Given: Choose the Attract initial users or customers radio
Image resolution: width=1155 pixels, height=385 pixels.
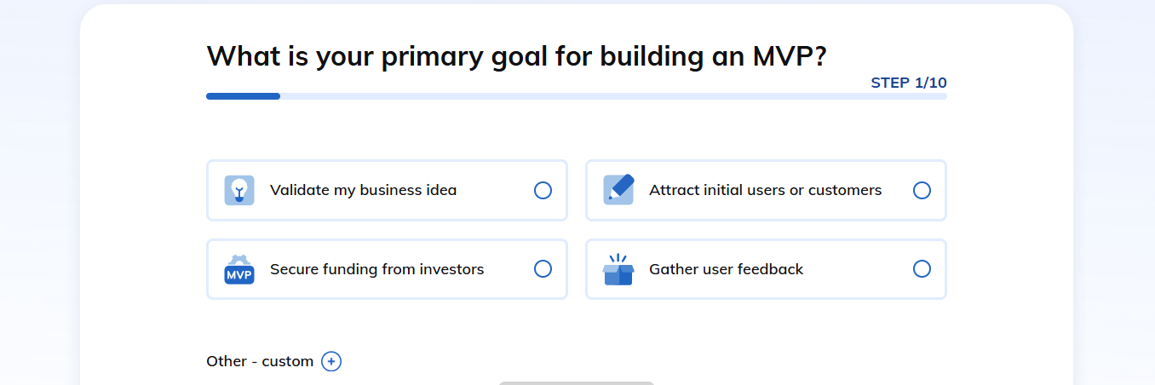Looking at the screenshot, I should [x=922, y=190].
